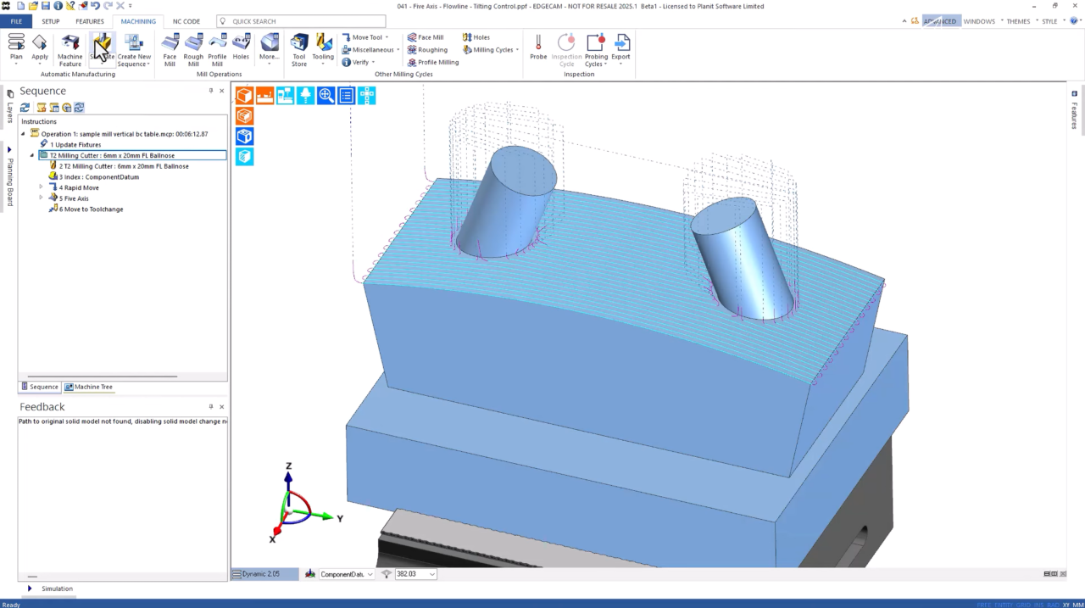Open the Move Tool dropdown

click(365, 37)
